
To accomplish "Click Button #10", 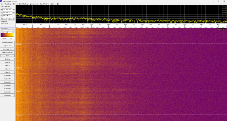I will (x=7, y=75).
